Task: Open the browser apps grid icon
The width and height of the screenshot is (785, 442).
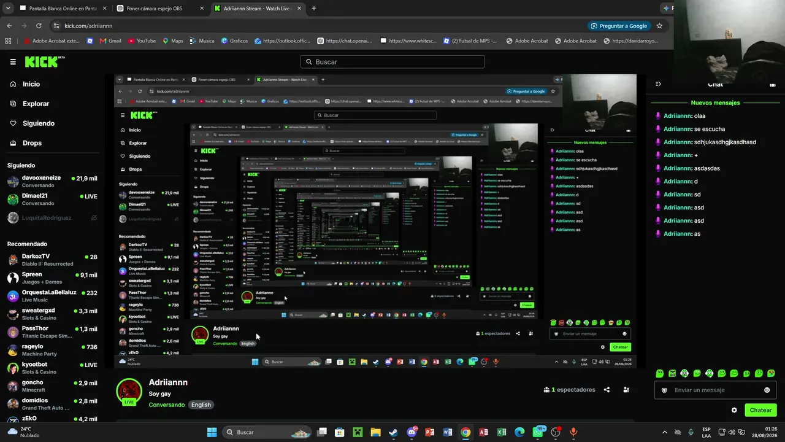Action: point(8,41)
